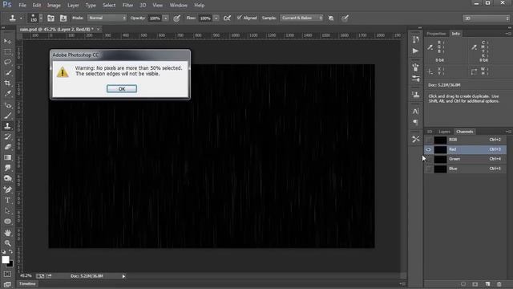This screenshot has width=513, height=289.
Task: Expand status bar info arrow
Action: (123, 276)
